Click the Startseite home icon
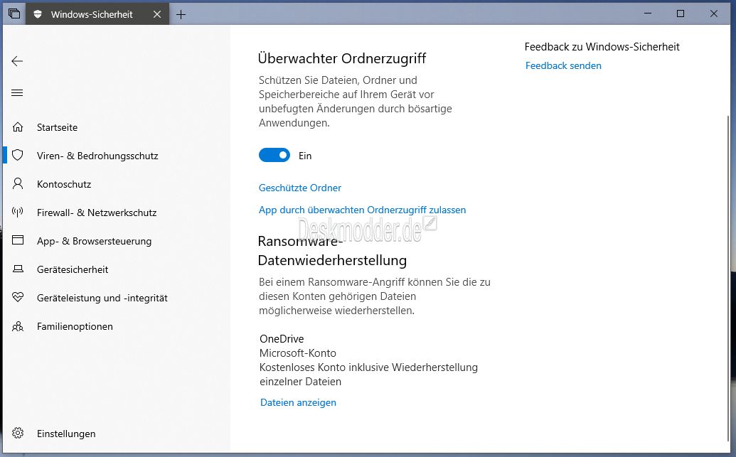The width and height of the screenshot is (736, 457). [x=18, y=127]
